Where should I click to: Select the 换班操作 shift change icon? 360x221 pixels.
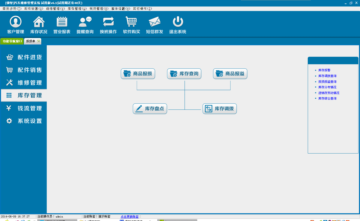pos(108,22)
